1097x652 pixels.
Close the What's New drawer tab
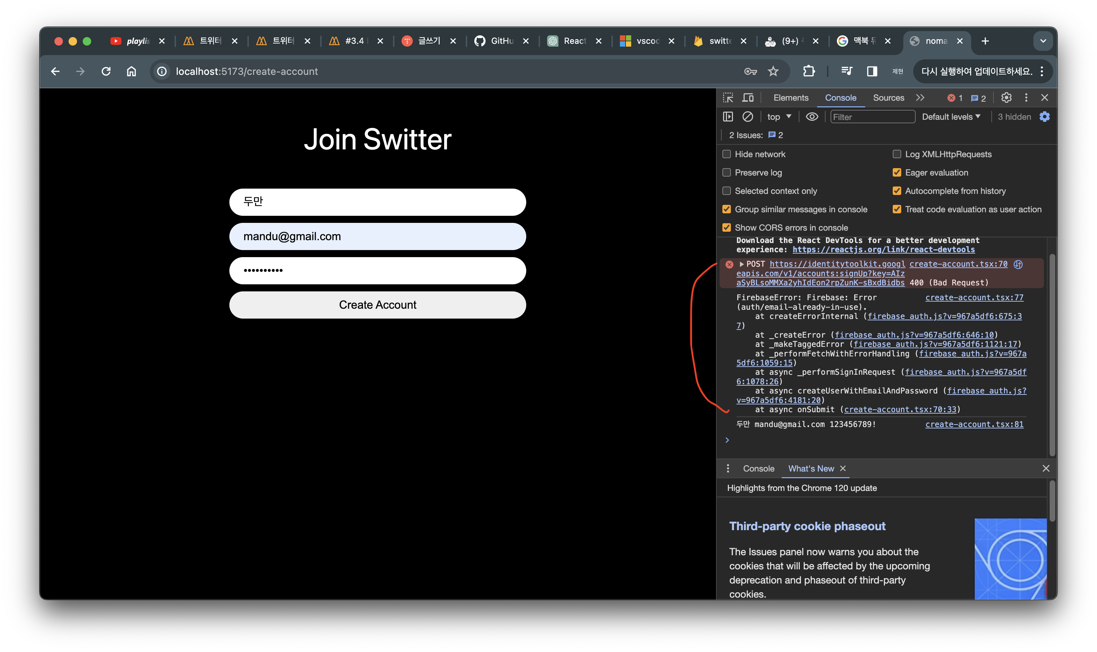click(843, 468)
